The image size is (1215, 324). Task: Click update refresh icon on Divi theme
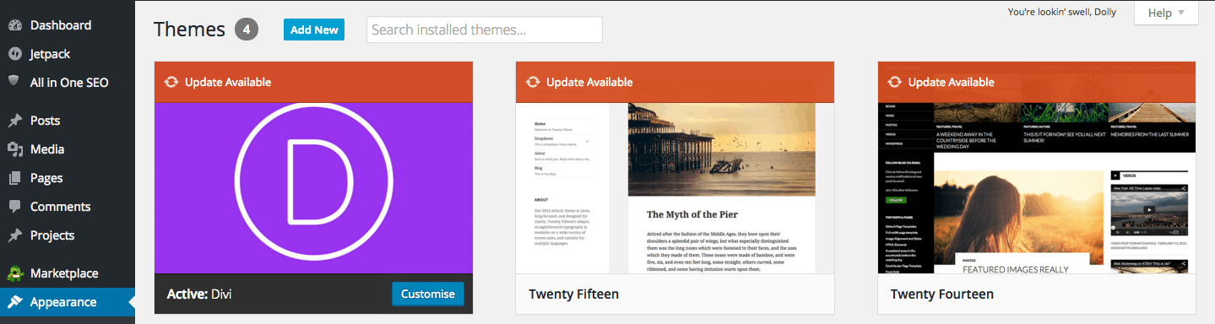pyautogui.click(x=171, y=82)
